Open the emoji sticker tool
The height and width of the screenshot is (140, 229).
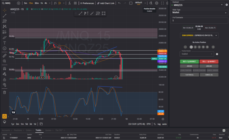(x=4, y=48)
